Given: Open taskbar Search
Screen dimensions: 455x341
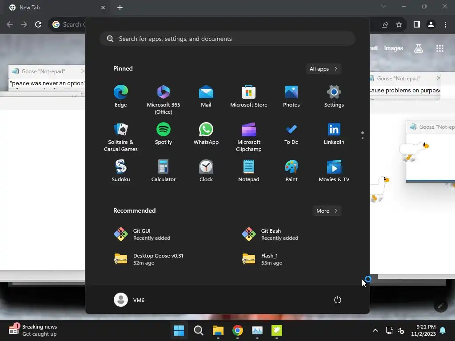Looking at the screenshot, I should (x=199, y=330).
